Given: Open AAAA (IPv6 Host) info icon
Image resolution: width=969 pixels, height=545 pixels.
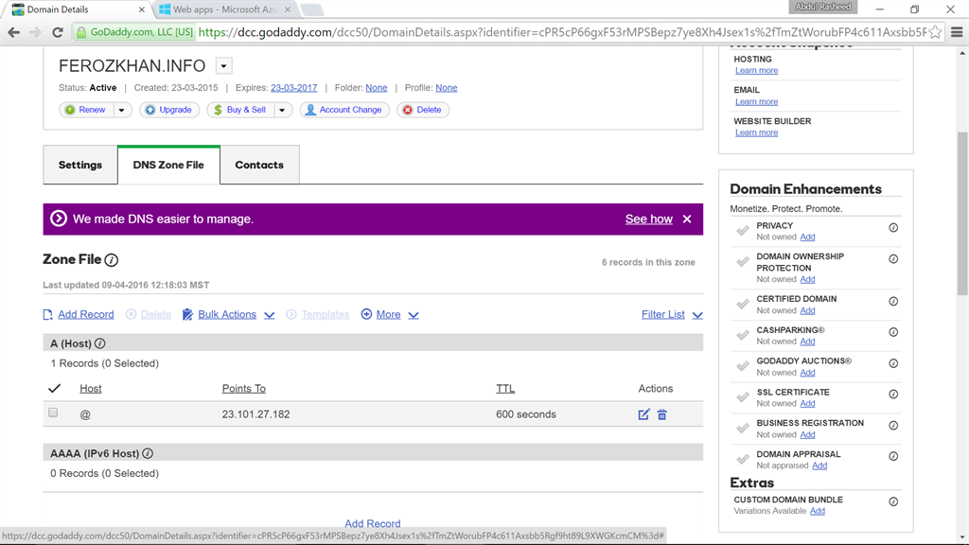Looking at the screenshot, I should coord(147,453).
